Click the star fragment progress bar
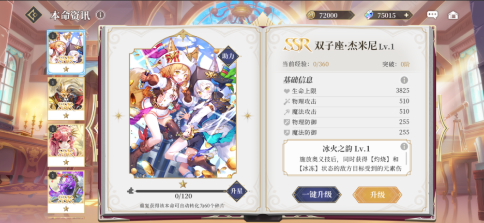Screen dimensions: 484x223 pyautogui.click(x=181, y=191)
